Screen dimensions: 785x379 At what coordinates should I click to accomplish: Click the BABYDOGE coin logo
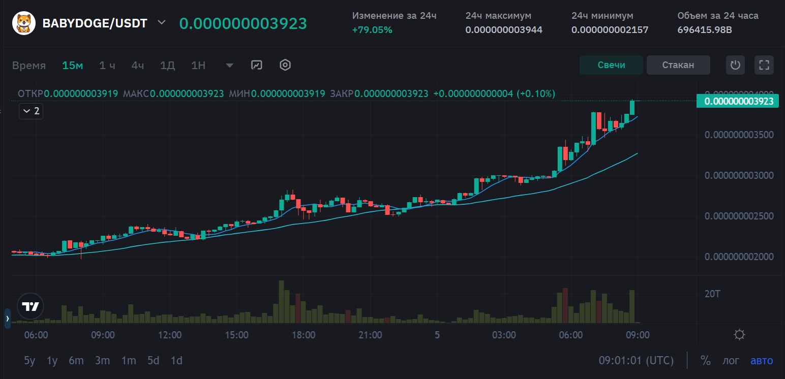tap(23, 23)
